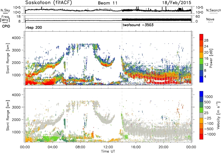Click the '08:00' time axis label
The height and width of the screenshot is (153, 221).
click(80, 147)
